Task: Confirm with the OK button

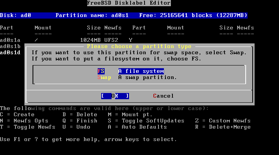Action: coord(115,96)
